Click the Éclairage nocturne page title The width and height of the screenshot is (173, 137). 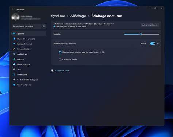[107, 16]
